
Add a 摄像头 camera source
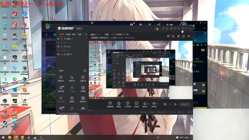[119, 105]
